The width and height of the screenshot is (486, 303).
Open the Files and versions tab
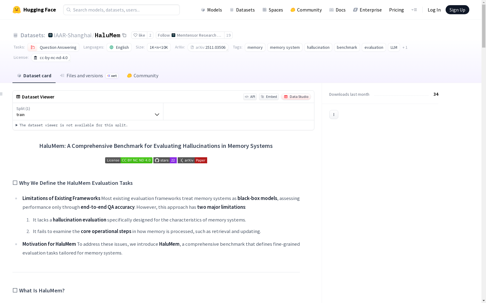(x=89, y=76)
